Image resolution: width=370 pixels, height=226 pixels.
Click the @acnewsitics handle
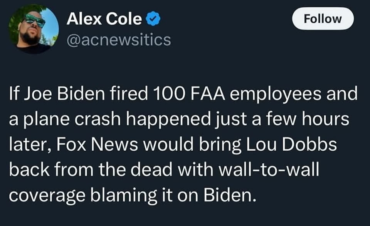pyautogui.click(x=119, y=40)
